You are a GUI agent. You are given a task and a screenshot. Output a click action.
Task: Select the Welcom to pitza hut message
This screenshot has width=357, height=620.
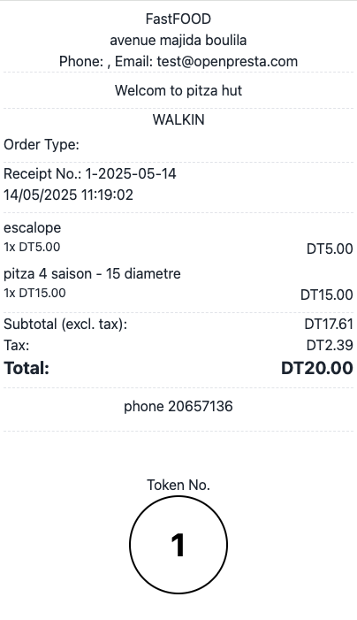coord(178,90)
